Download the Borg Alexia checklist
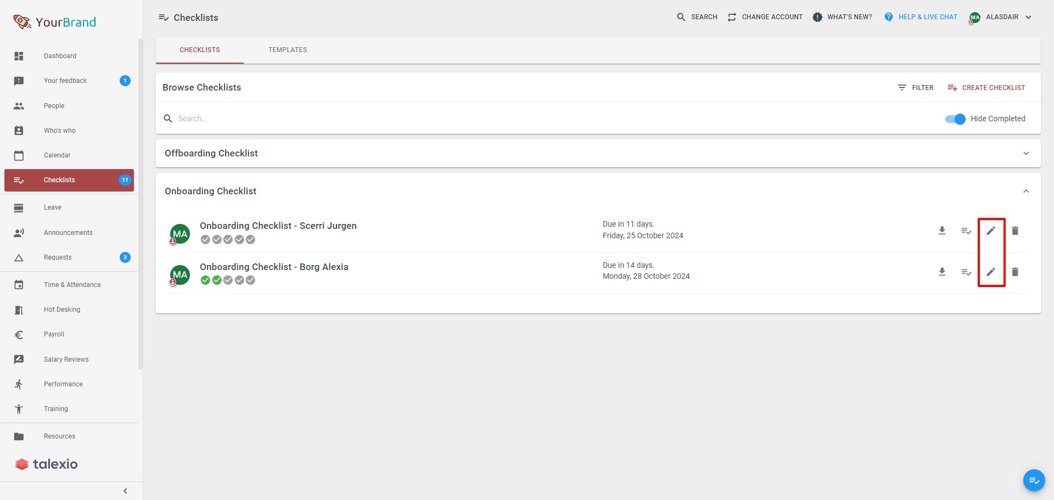Screen dimensions: 1054x500 [x=942, y=272]
